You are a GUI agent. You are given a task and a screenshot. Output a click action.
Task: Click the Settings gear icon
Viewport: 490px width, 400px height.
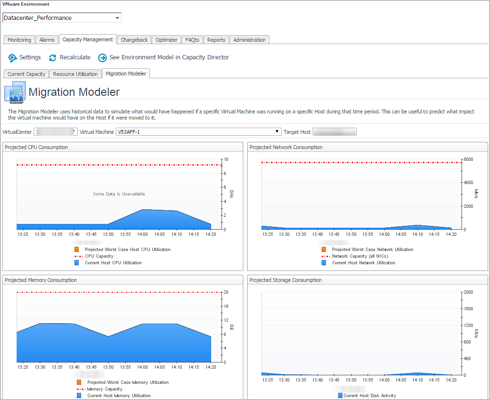pos(12,57)
